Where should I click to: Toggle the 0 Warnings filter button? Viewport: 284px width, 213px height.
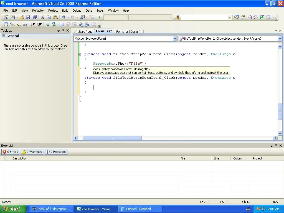(x=32, y=152)
